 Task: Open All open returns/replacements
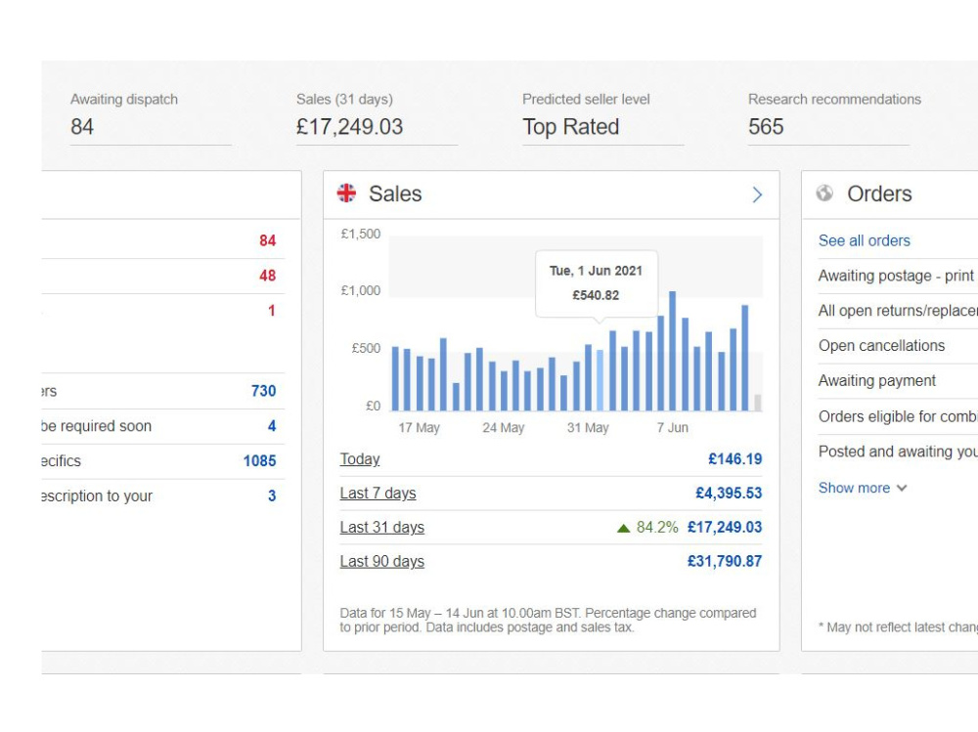(x=898, y=311)
